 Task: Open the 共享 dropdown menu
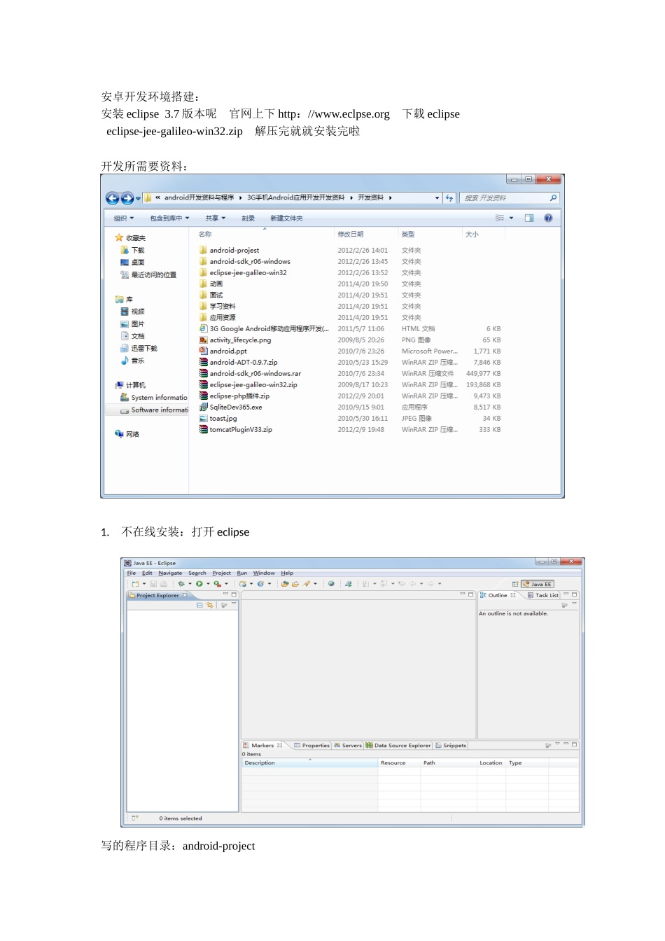[x=216, y=218]
